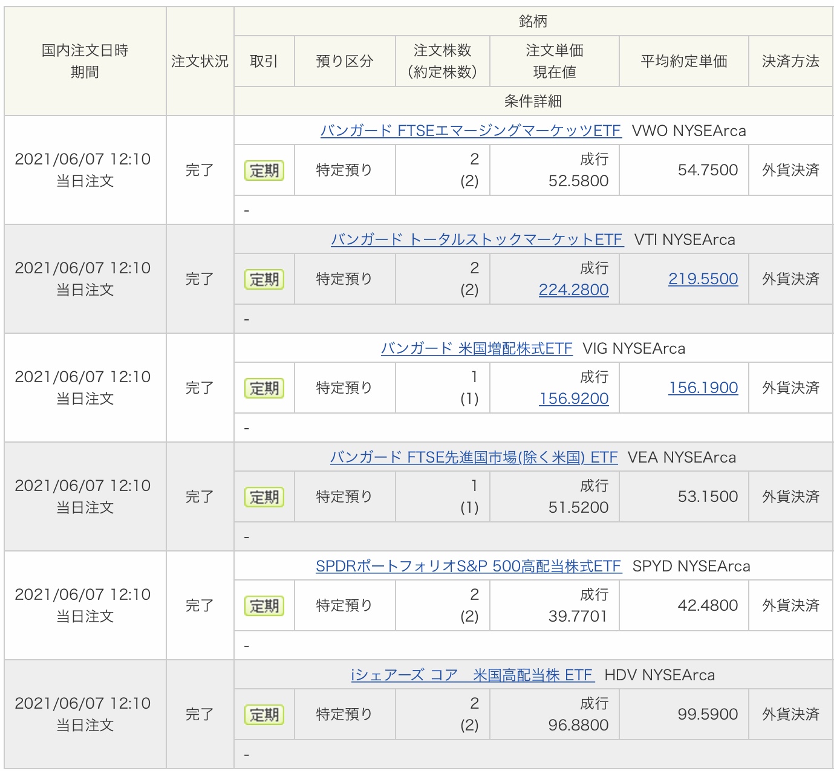Select the 注文単価 現在値 column header
Viewport: 834px width, 771px height.
click(555, 61)
